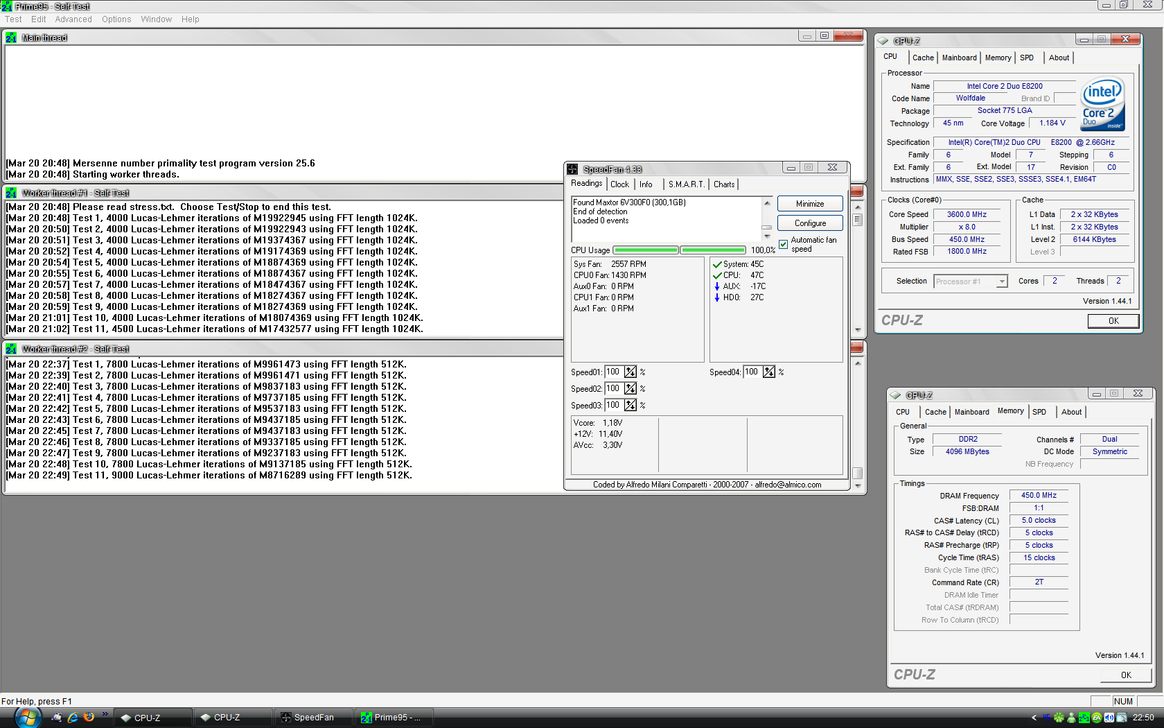Open the Mainboard tab in the CPU-Z processor window
Screen dimensions: 1164x728
click(x=960, y=58)
